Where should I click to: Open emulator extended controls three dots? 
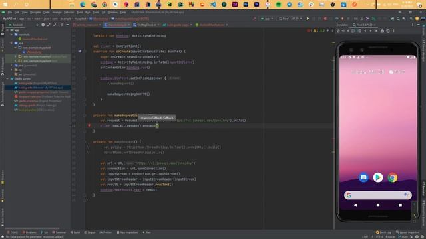point(393,31)
